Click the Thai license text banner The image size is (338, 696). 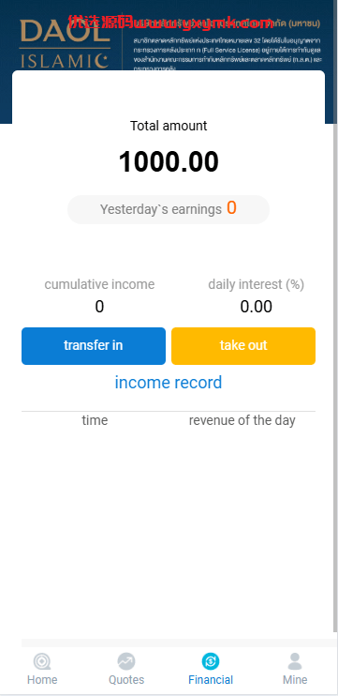228,44
